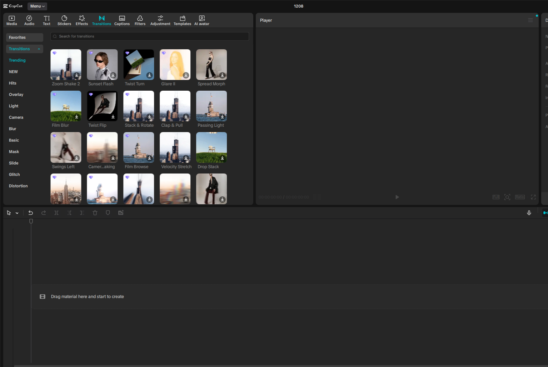The width and height of the screenshot is (548, 367).
Task: Click the Undo icon
Action: pos(30,212)
